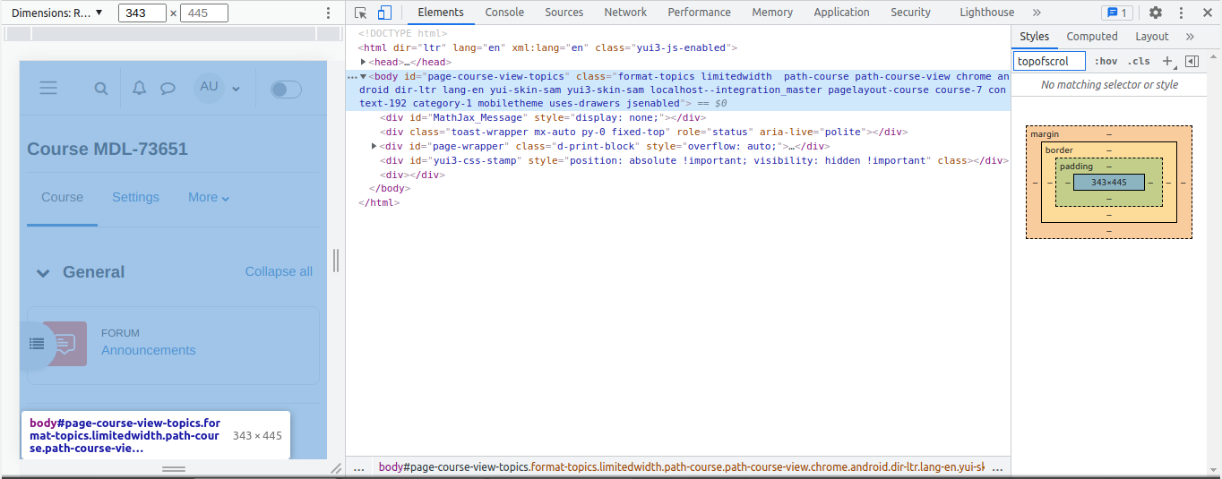Click the ellipsis beside the body node

[x=352, y=77]
